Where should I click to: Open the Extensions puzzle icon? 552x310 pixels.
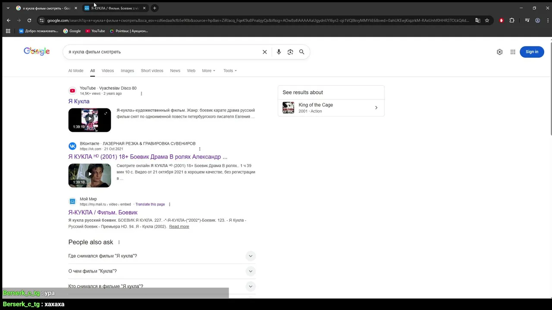point(512,20)
